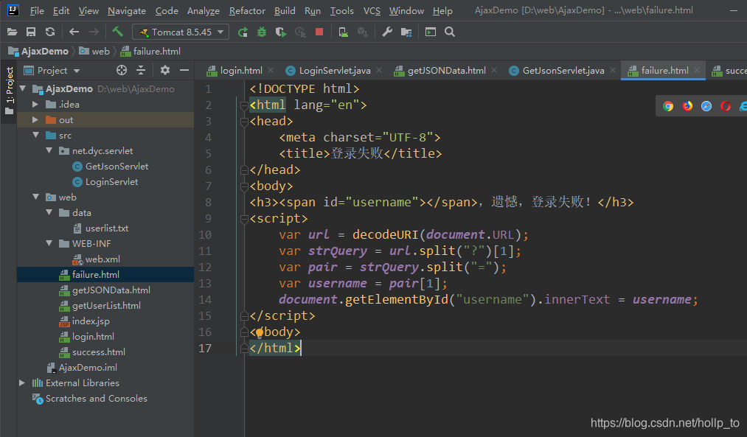Click the Back navigation arrow
The width and height of the screenshot is (747, 437).
(74, 32)
